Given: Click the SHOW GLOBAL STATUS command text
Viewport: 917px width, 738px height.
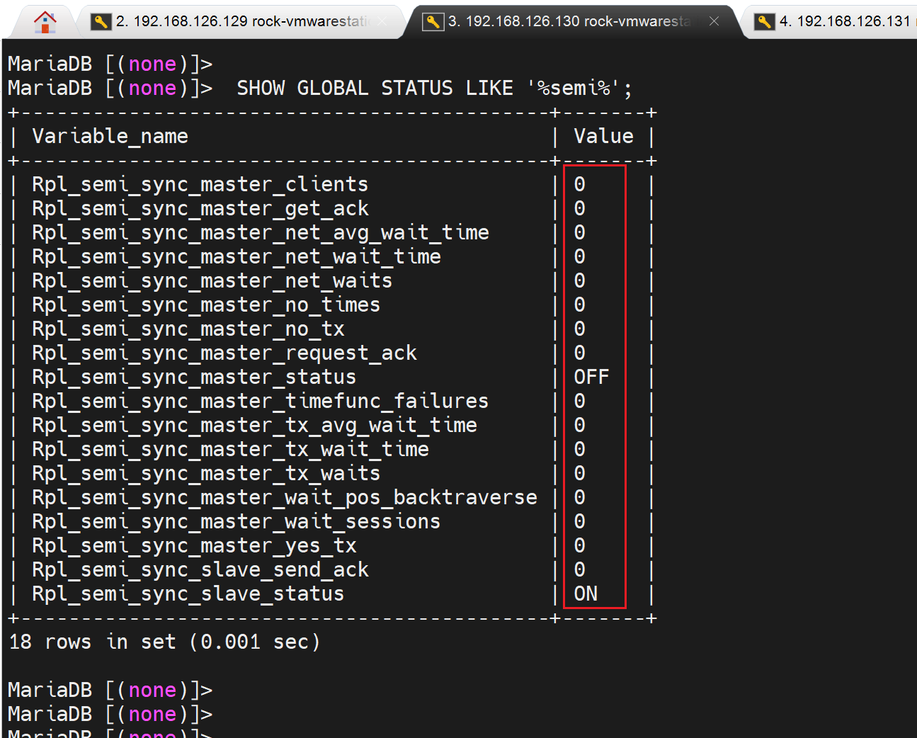Looking at the screenshot, I should pyautogui.click(x=434, y=89).
